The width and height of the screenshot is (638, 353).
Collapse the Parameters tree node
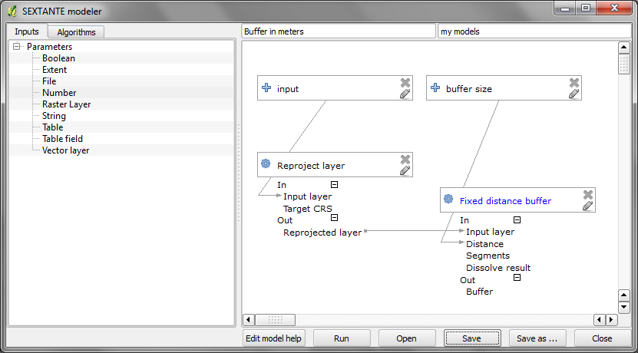point(17,47)
